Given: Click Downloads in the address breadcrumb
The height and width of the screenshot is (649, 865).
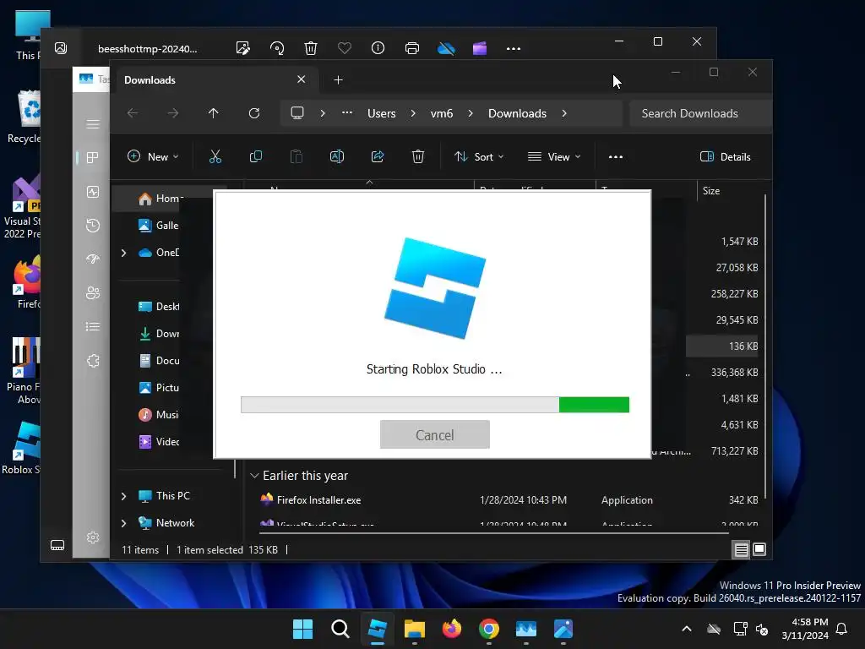Looking at the screenshot, I should [x=517, y=113].
